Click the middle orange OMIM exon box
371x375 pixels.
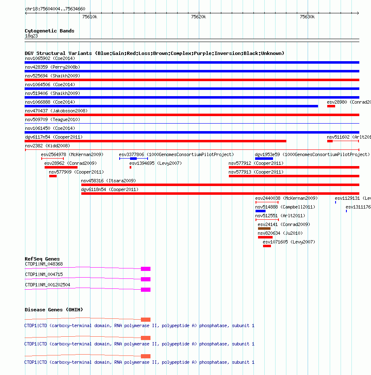point(145,338)
